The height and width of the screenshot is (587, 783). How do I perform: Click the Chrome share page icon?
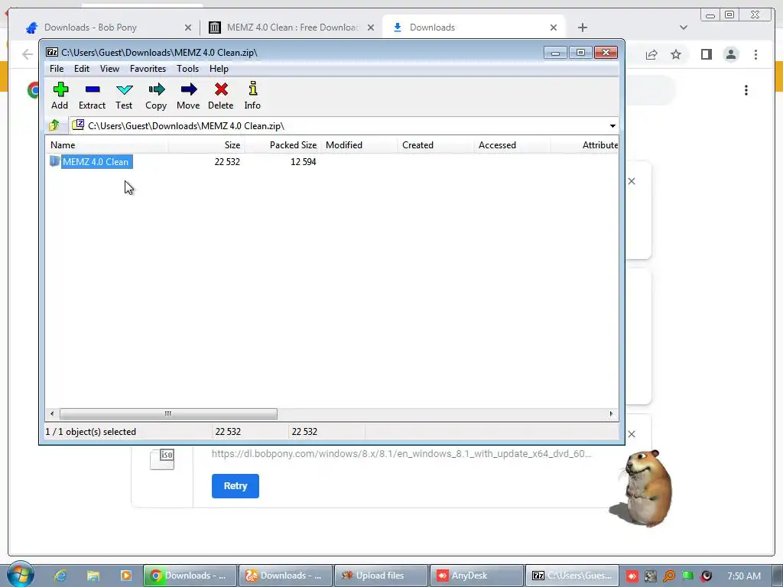click(651, 54)
